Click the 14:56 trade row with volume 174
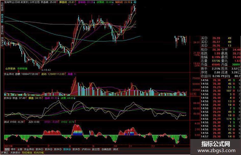Viewport: 241px width, 155px height. pyautogui.click(x=221, y=119)
